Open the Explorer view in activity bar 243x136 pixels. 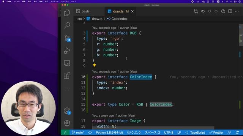pos(67,13)
